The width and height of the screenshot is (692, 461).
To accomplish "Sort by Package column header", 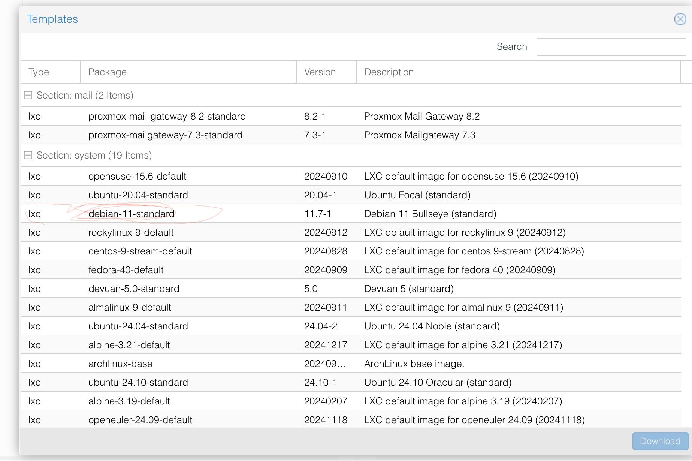I will (188, 72).
